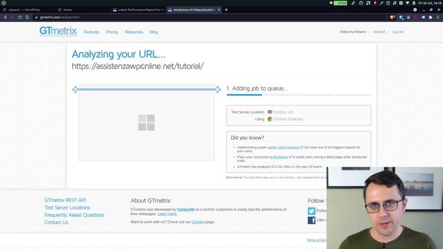This screenshot has height=249, width=443.
Task: Open the browser main menu icon
Action: coord(438,17)
